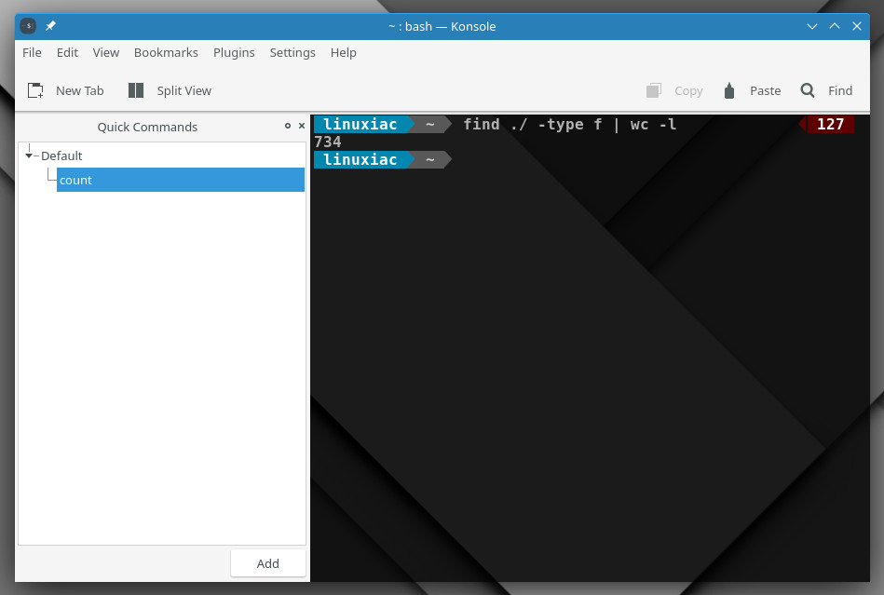
Task: Open the File menu
Action: 32,52
